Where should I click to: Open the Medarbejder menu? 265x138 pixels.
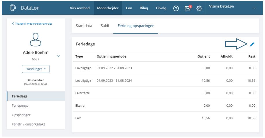pyautogui.click(x=108, y=8)
